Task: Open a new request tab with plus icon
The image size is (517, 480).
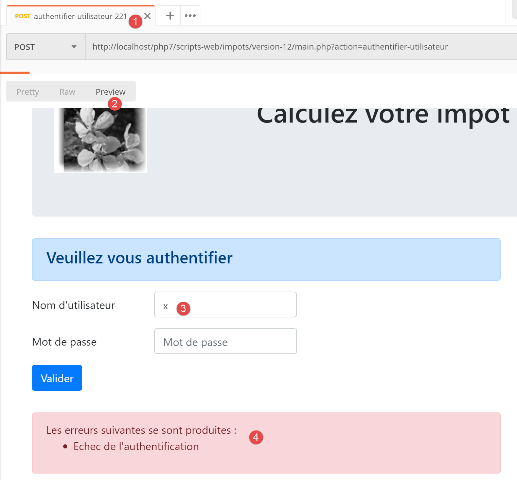Action: 170,16
